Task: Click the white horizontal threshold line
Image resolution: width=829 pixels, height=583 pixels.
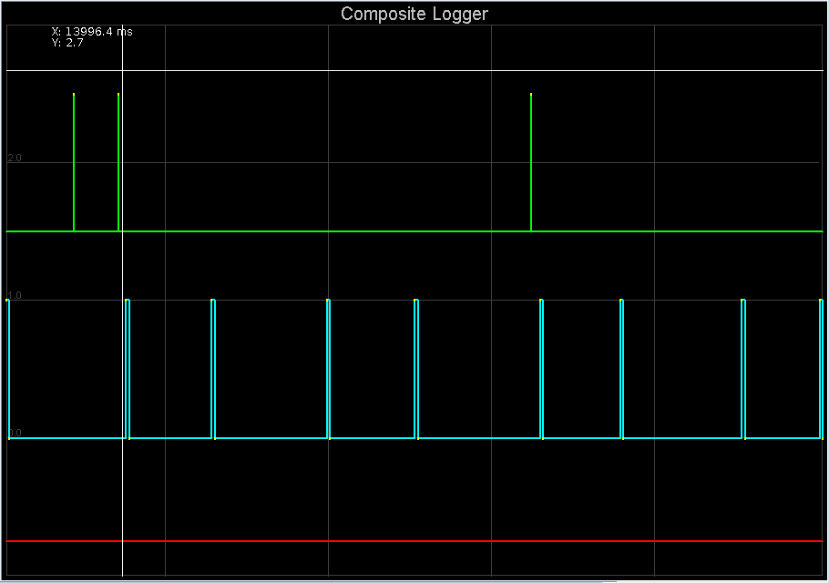Action: [414, 70]
